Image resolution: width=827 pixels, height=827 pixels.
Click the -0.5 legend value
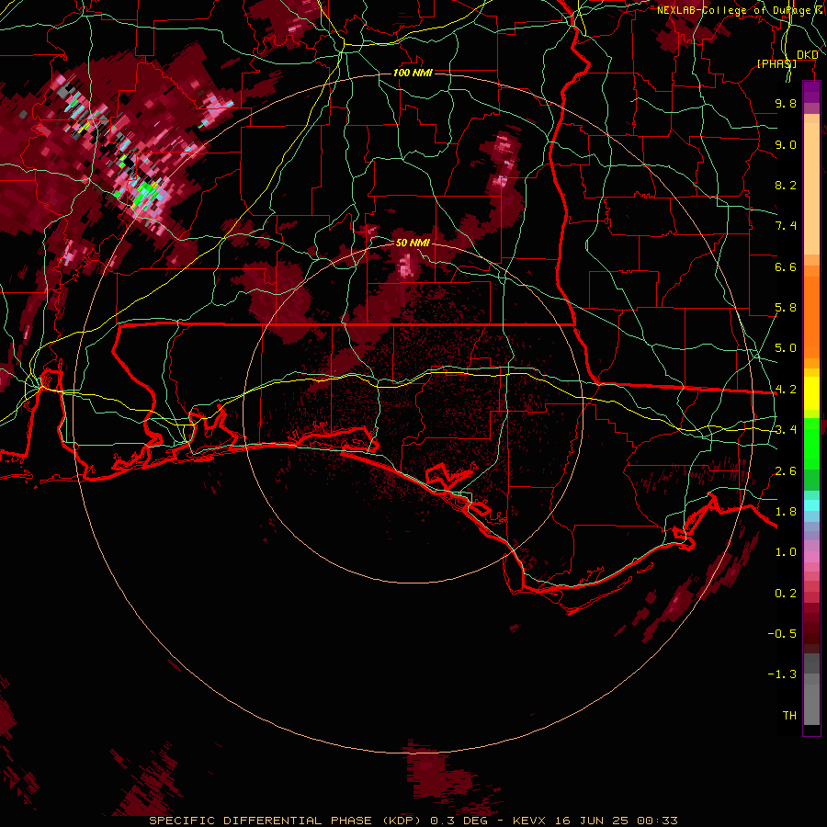[x=782, y=634]
